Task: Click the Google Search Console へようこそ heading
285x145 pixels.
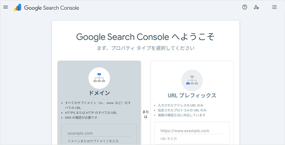Action: pos(145,37)
